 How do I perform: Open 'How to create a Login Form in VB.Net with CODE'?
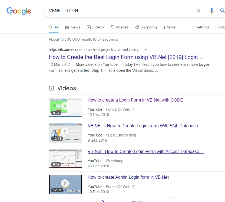tap(135, 100)
